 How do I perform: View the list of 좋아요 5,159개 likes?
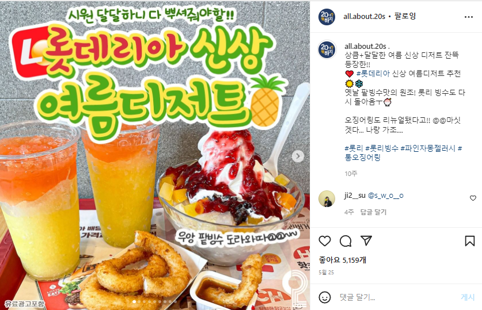(x=343, y=261)
